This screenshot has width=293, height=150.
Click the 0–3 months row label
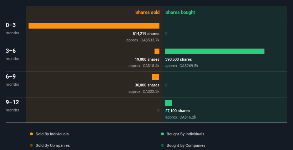pos(12,29)
